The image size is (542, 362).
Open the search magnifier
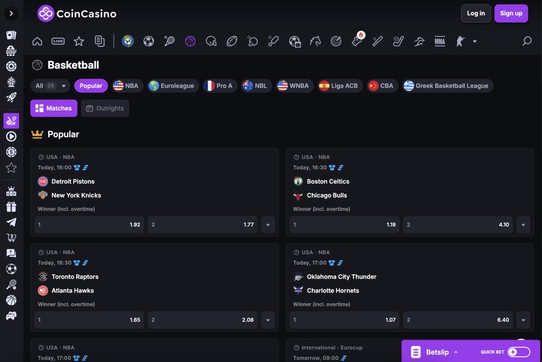pyautogui.click(x=527, y=41)
